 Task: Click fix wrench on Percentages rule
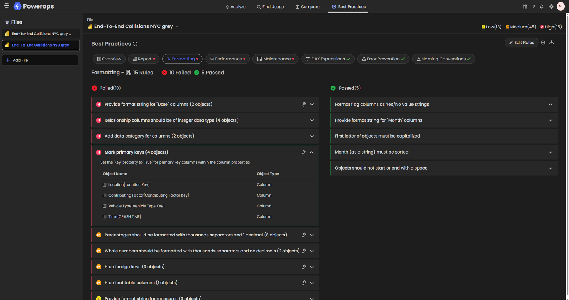[x=304, y=235]
